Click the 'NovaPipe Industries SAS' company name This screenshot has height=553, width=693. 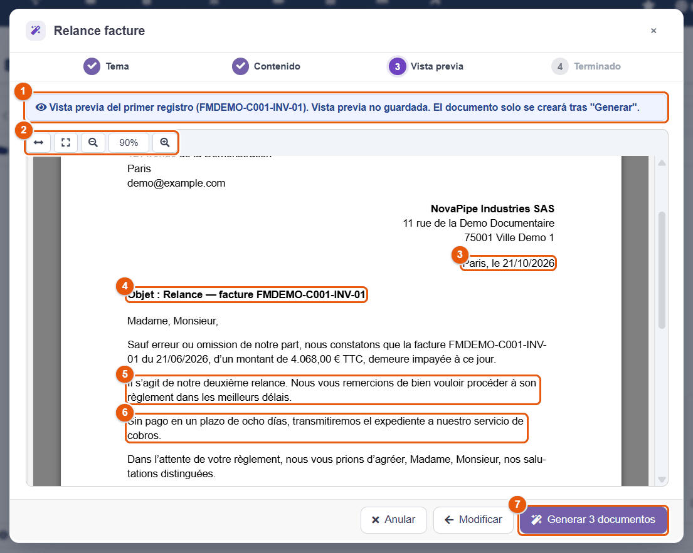point(492,209)
